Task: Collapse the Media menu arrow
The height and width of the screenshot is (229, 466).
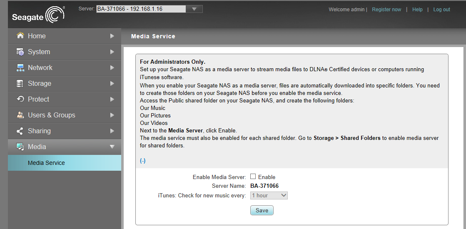Action: pyautogui.click(x=112, y=147)
